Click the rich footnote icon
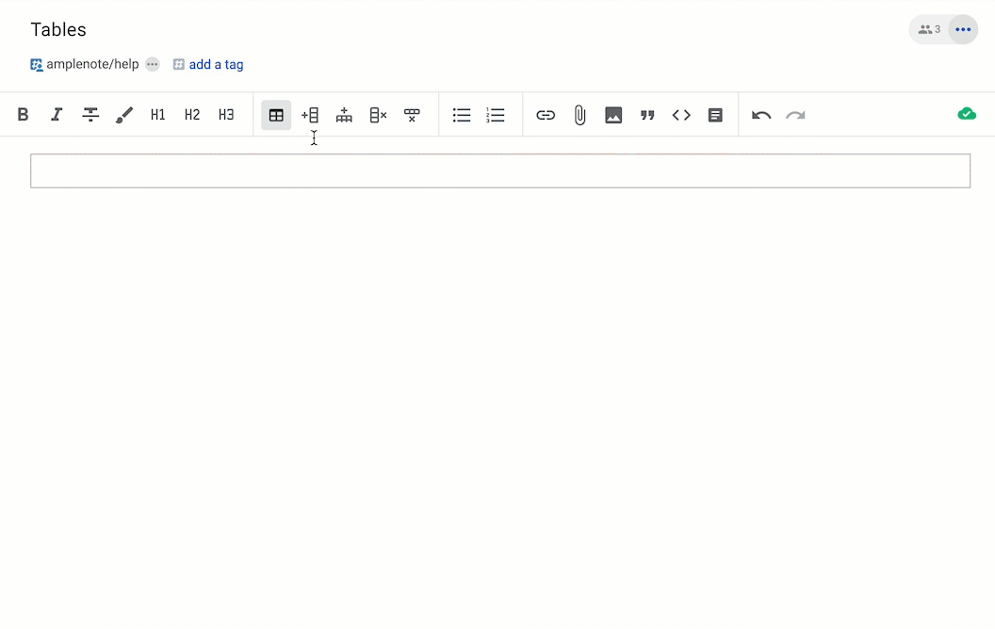The height and width of the screenshot is (629, 995). coord(715,115)
